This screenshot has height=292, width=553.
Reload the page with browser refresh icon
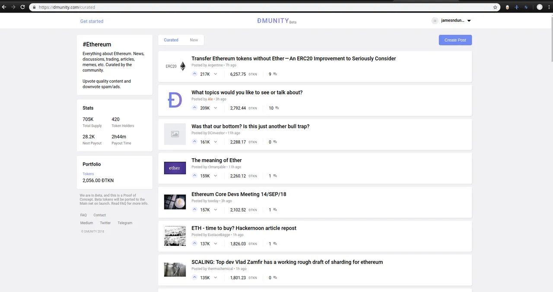[x=22, y=7]
